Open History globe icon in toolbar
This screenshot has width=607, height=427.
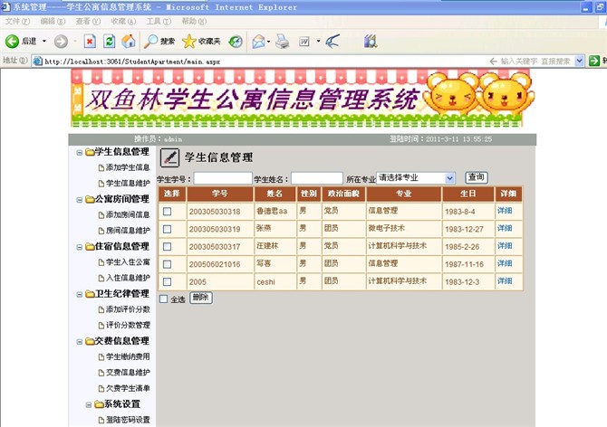click(236, 41)
